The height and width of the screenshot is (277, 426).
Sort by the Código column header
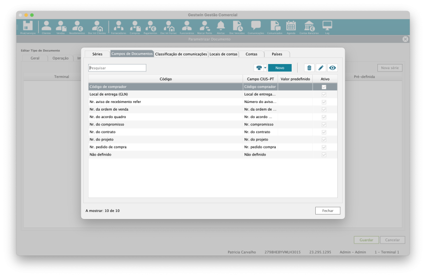[x=165, y=79]
